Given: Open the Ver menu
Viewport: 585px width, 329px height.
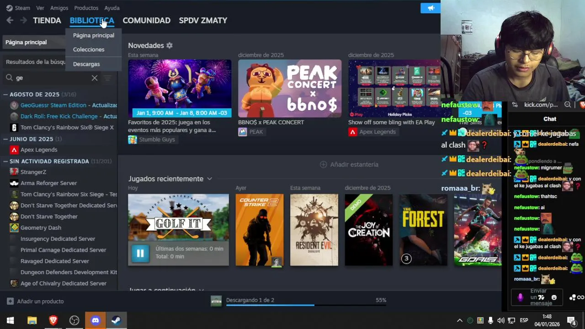Looking at the screenshot, I should point(40,8).
